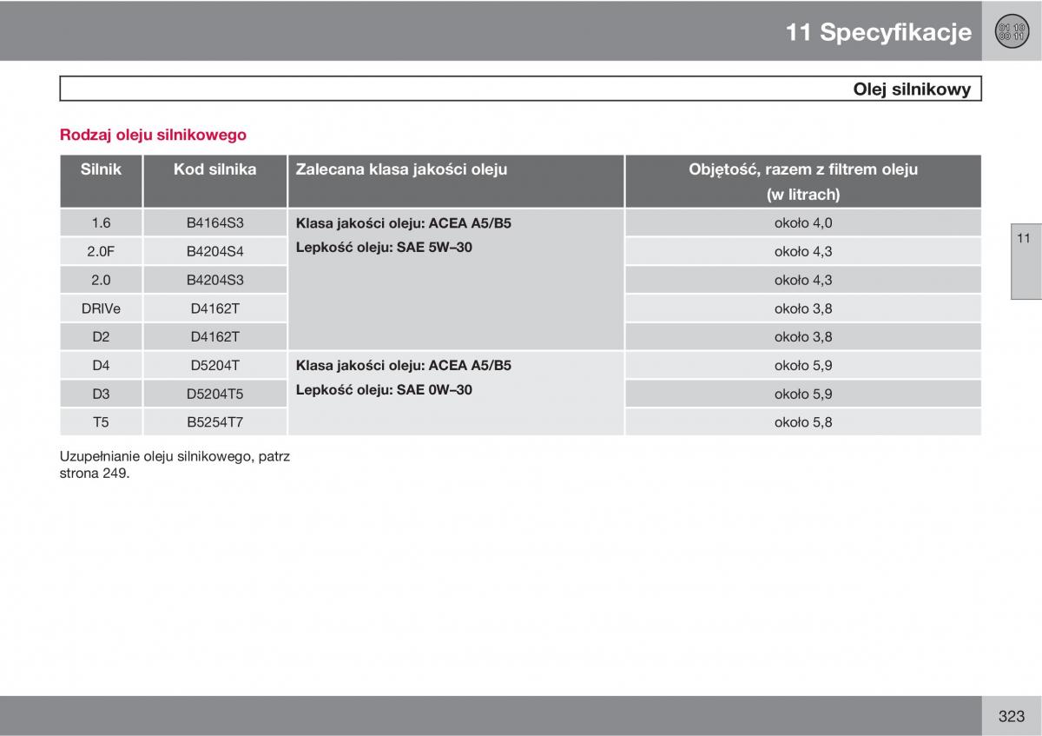Follow the 'strona 249' page reference
The width and height of the screenshot is (1042, 736).
coord(93,473)
